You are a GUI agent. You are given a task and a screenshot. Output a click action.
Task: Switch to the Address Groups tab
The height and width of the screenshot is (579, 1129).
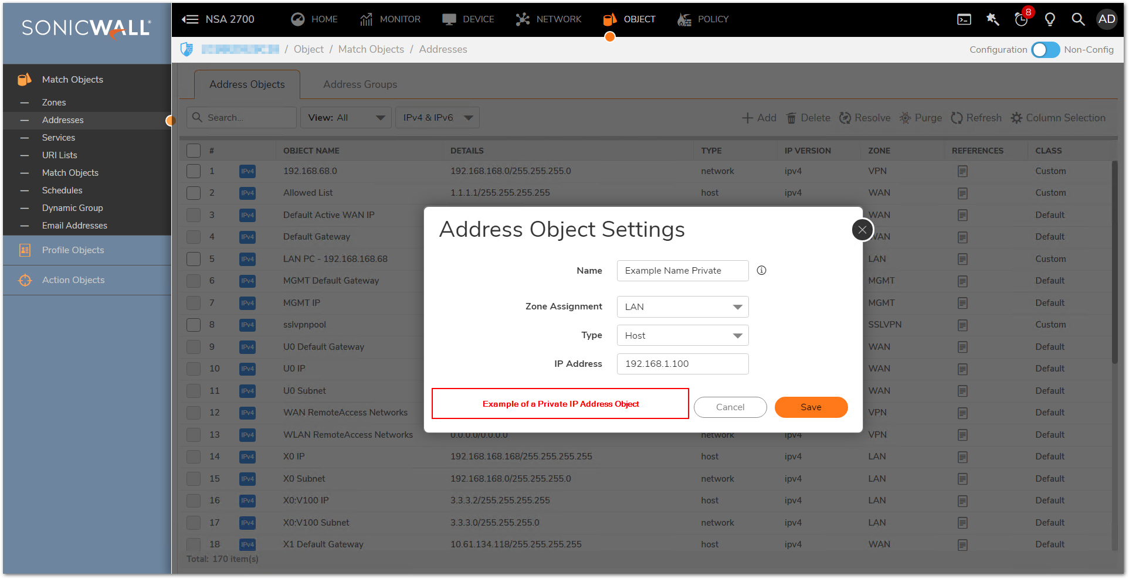360,84
